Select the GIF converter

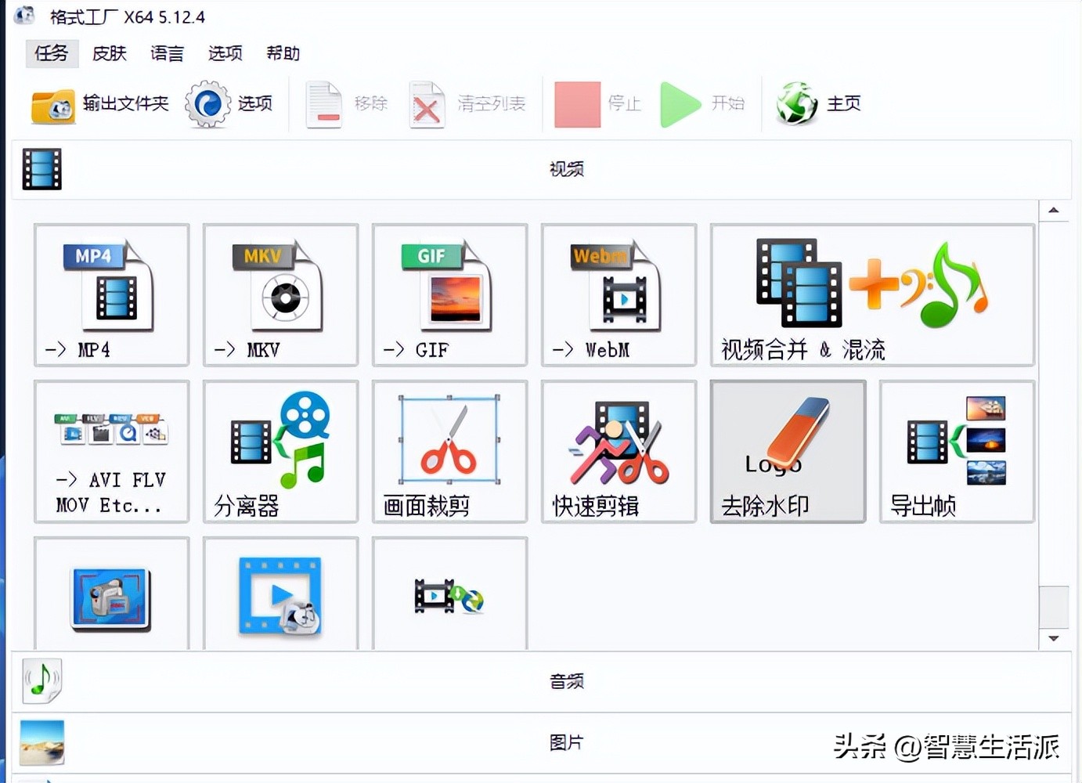click(x=449, y=295)
